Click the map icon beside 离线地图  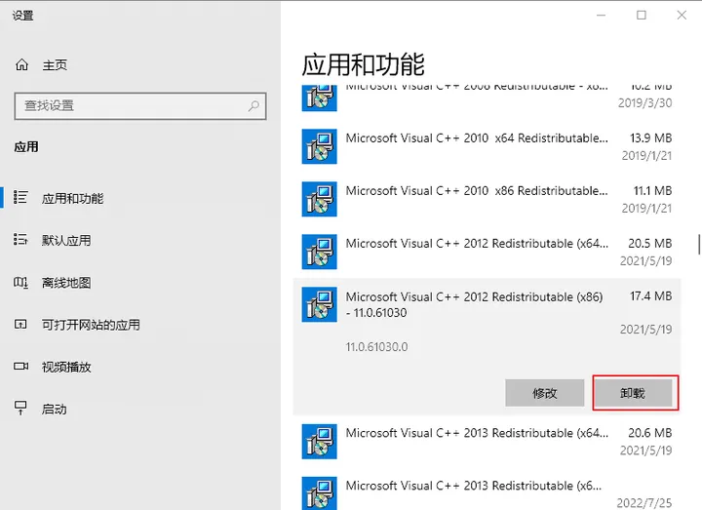pos(20,282)
